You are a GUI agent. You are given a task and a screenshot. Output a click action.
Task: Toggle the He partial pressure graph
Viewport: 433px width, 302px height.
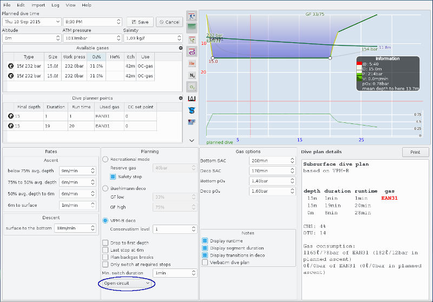[192, 63]
